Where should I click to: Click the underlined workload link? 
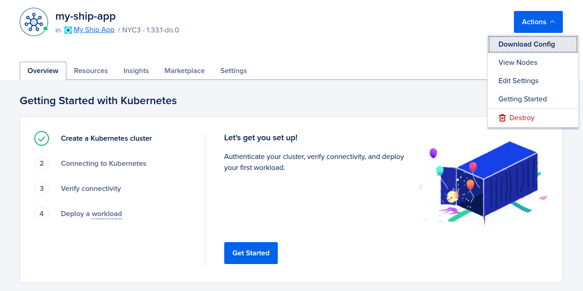click(106, 213)
